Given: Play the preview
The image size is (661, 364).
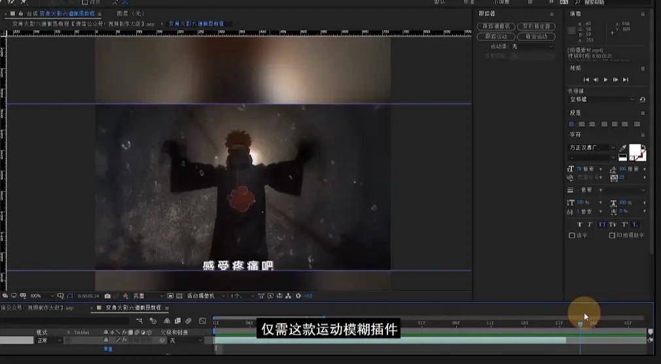Looking at the screenshot, I should 606,80.
